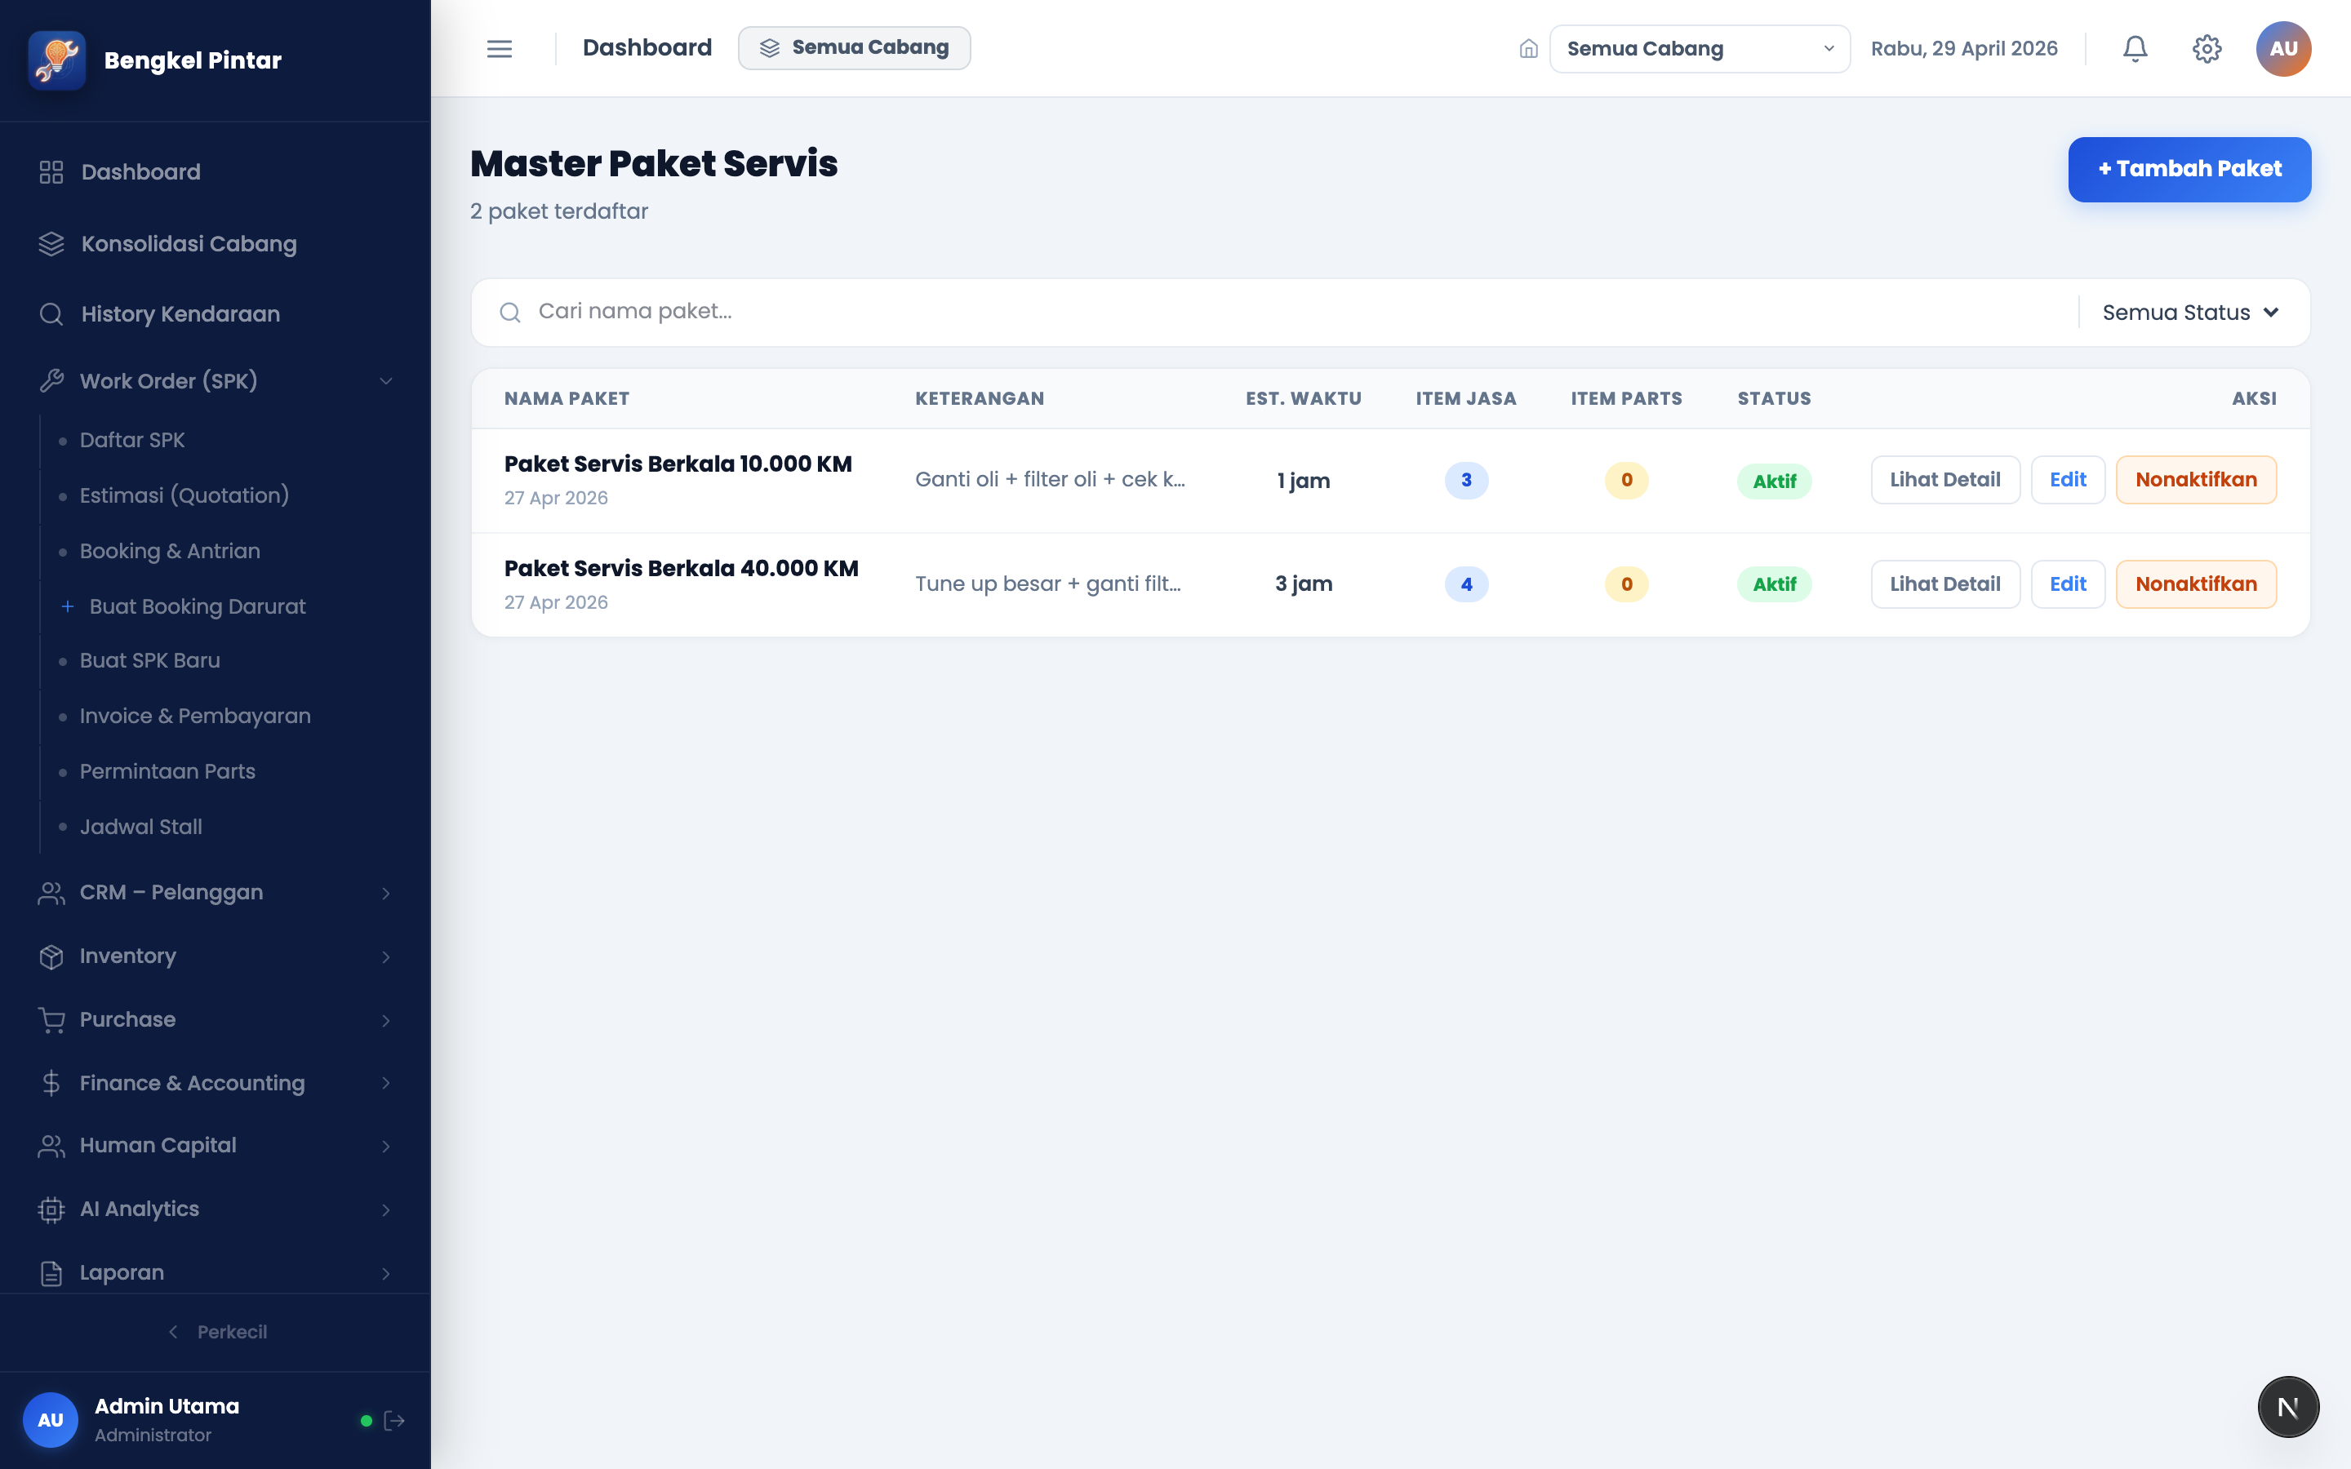Open settings via the gear icon
Viewport: 2351px width, 1469px height.
tap(2207, 49)
